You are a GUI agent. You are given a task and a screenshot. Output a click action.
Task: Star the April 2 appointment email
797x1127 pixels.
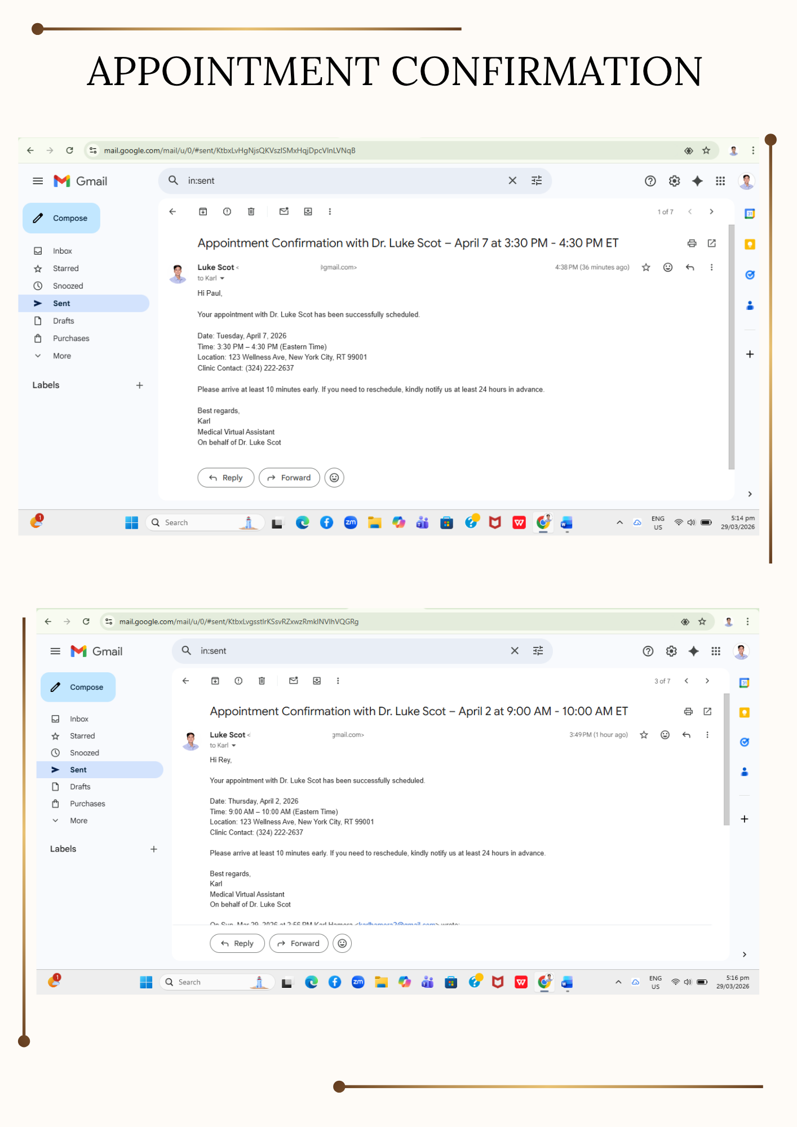coord(644,735)
